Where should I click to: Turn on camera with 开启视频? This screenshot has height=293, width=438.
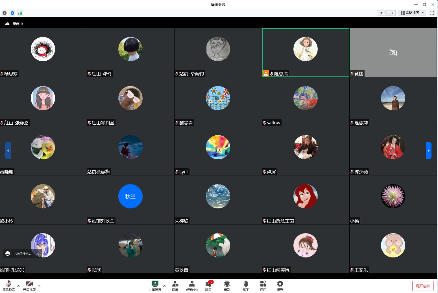click(29, 286)
